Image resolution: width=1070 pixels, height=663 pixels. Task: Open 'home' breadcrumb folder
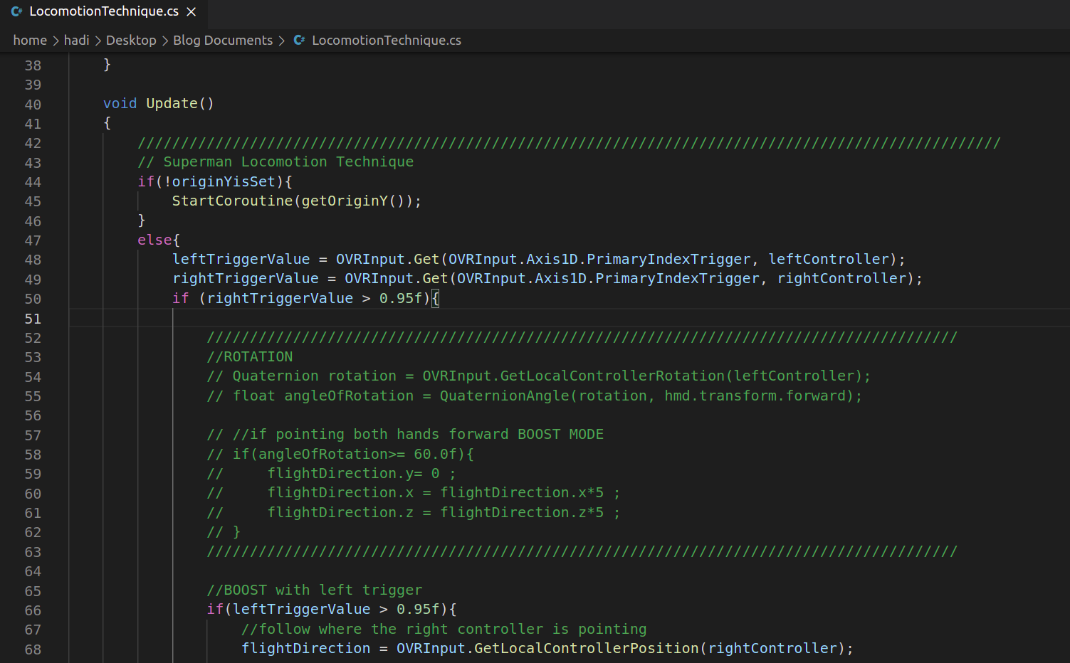30,41
